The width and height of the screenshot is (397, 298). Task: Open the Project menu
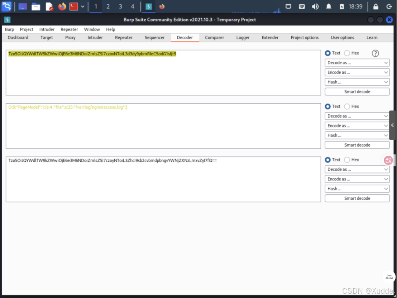[x=27, y=29]
